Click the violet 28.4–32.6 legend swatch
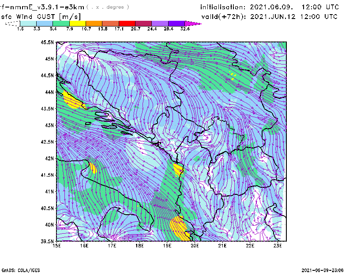The width and height of the screenshot is (353, 273). coord(176,23)
